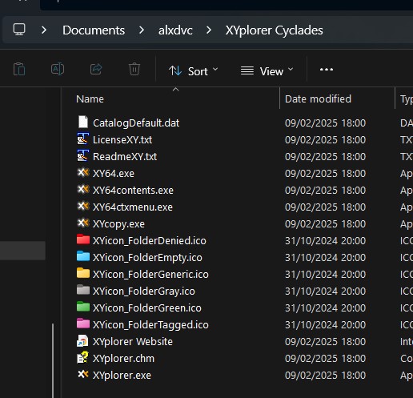Select the XYplorer.chm help file icon
Viewport: 413px width, 398px height.
tap(82, 358)
